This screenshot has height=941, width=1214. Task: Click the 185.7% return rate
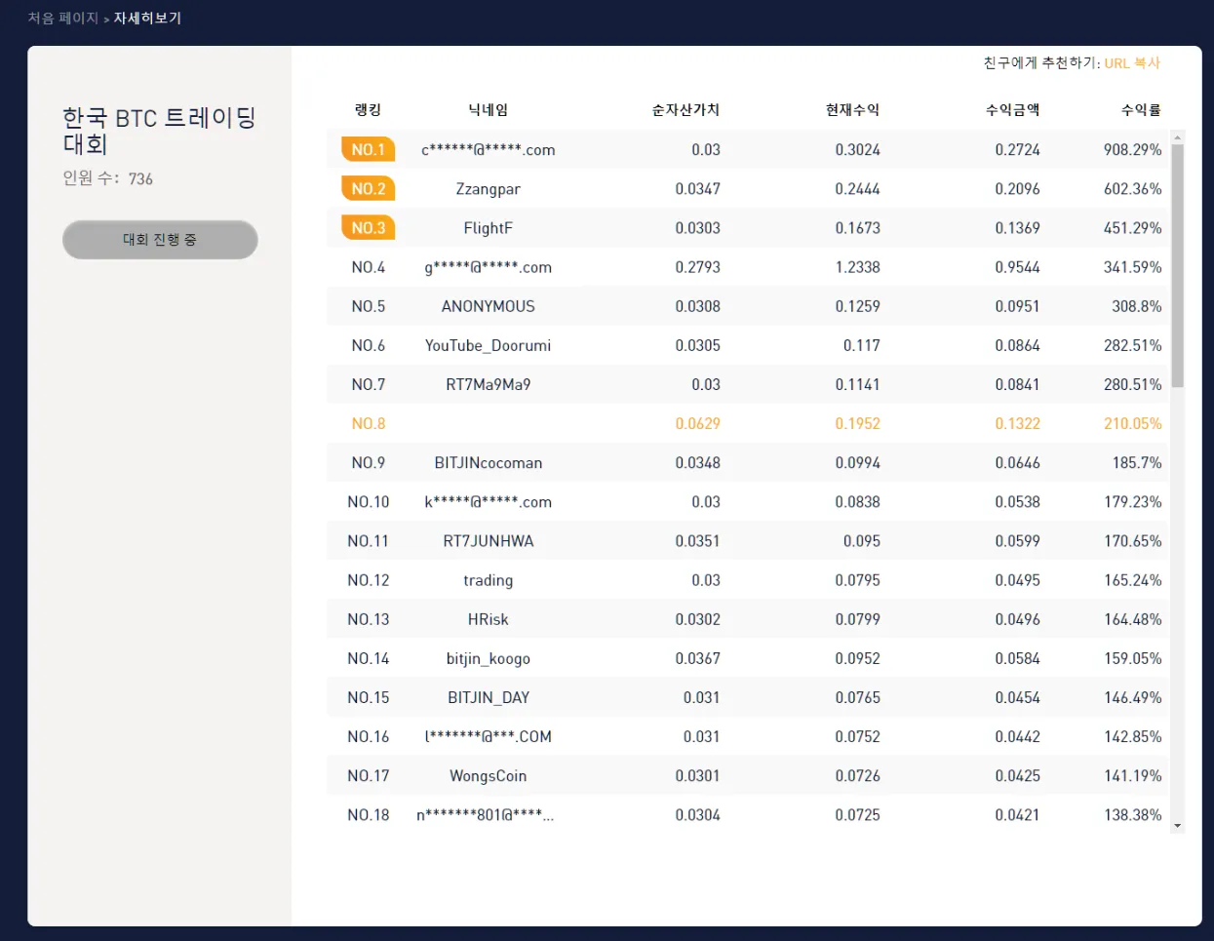1137,462
